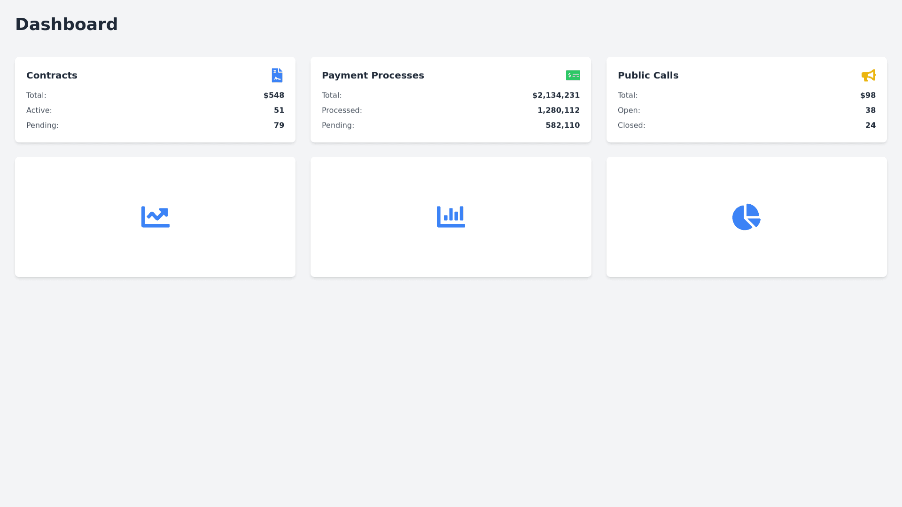Click the bar chart icon
902x507 pixels.
pyautogui.click(x=451, y=217)
